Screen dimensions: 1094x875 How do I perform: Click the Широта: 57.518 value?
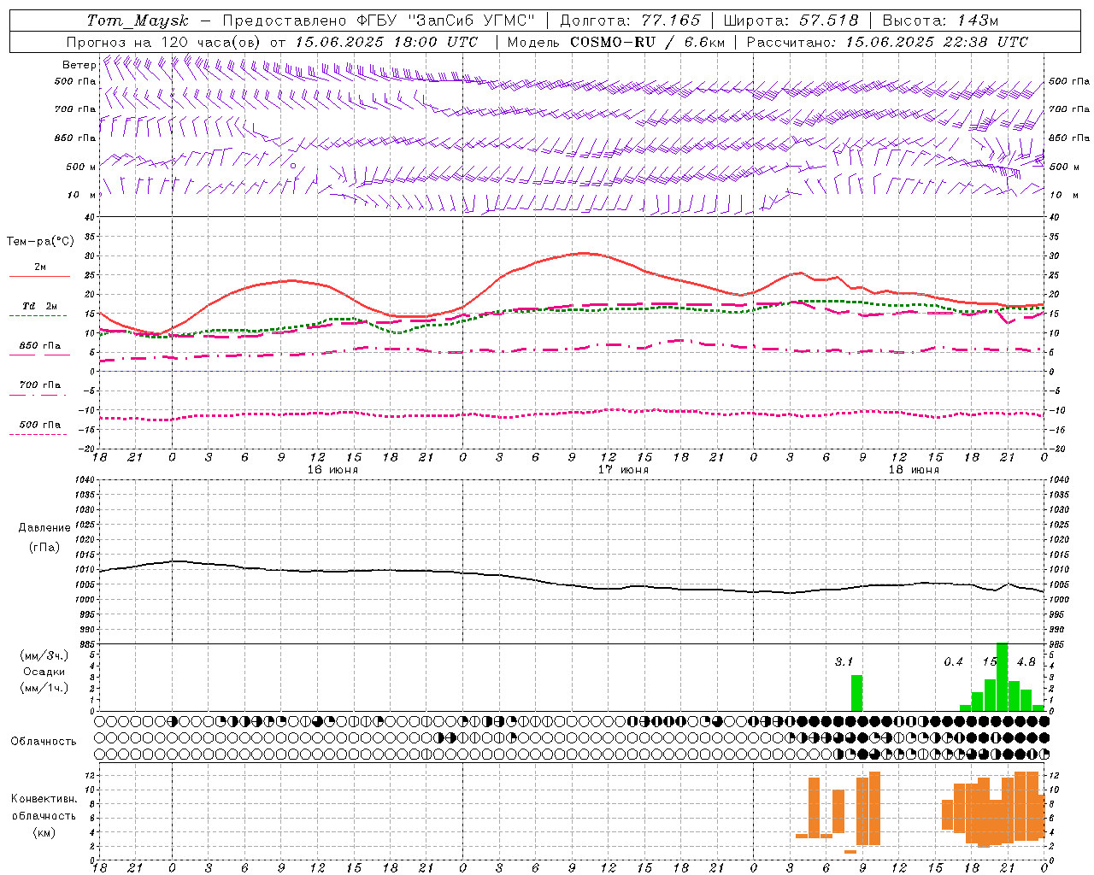[x=791, y=21]
